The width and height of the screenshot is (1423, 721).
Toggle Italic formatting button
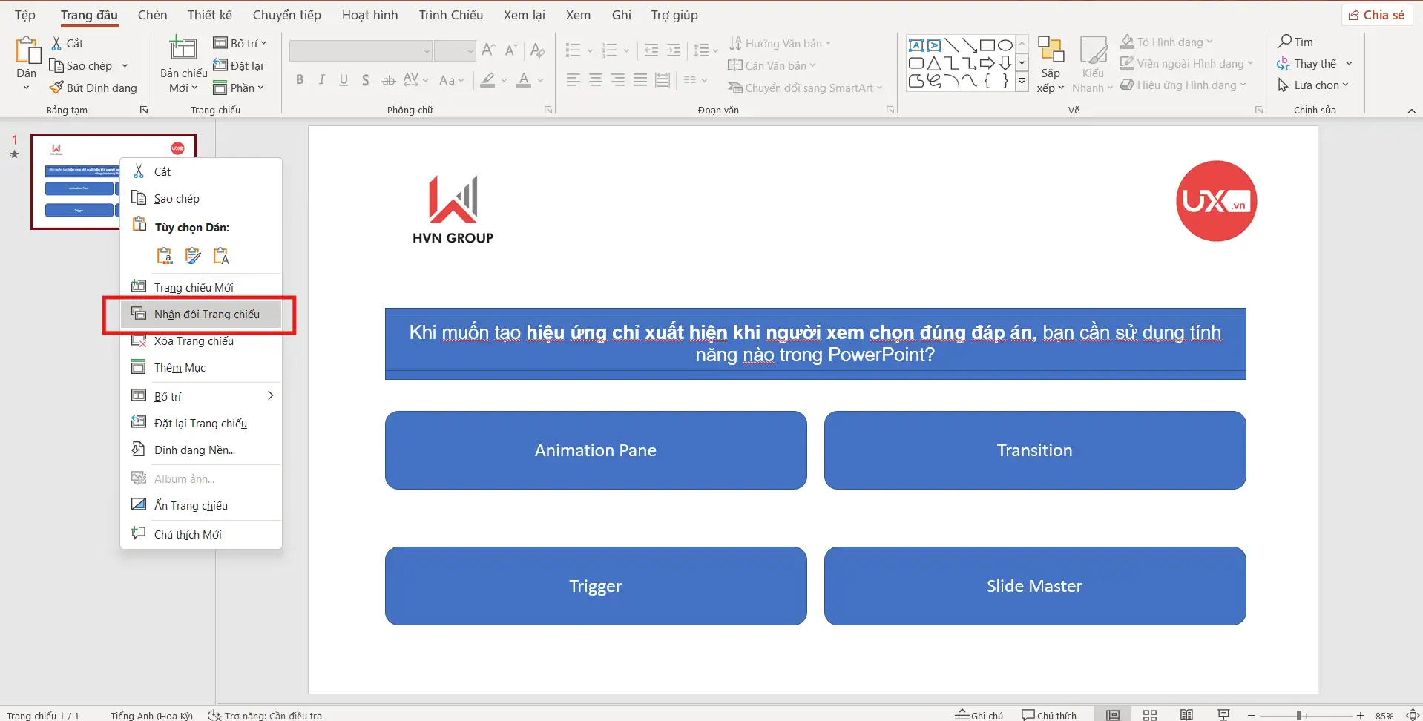pos(321,80)
